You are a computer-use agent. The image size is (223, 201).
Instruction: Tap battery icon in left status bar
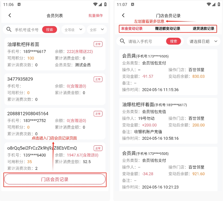pos(105,4)
